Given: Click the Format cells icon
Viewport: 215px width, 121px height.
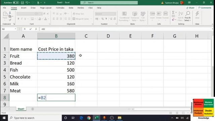Looking at the screenshot, I should point(166,14).
